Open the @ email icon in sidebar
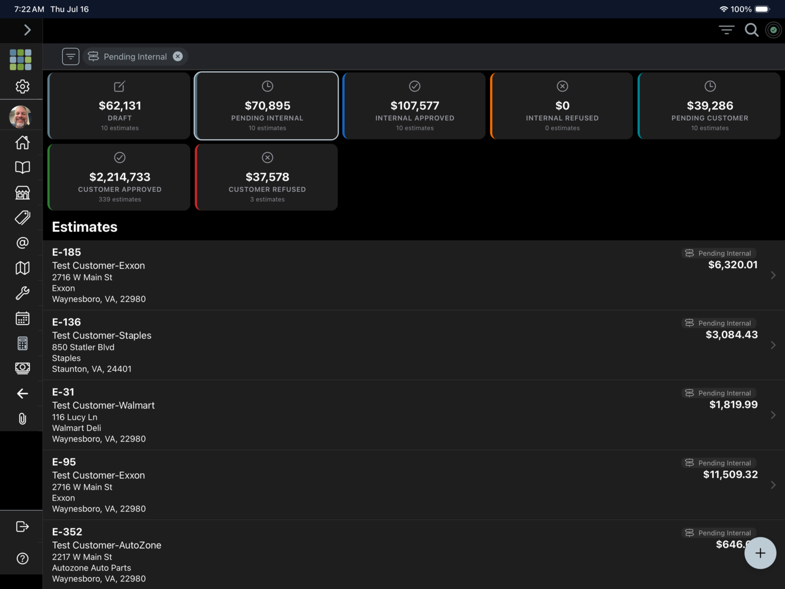This screenshot has width=785, height=589. 22,243
